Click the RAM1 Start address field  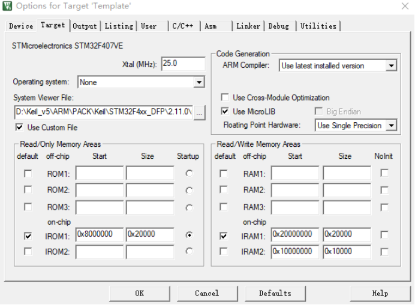(x=295, y=173)
